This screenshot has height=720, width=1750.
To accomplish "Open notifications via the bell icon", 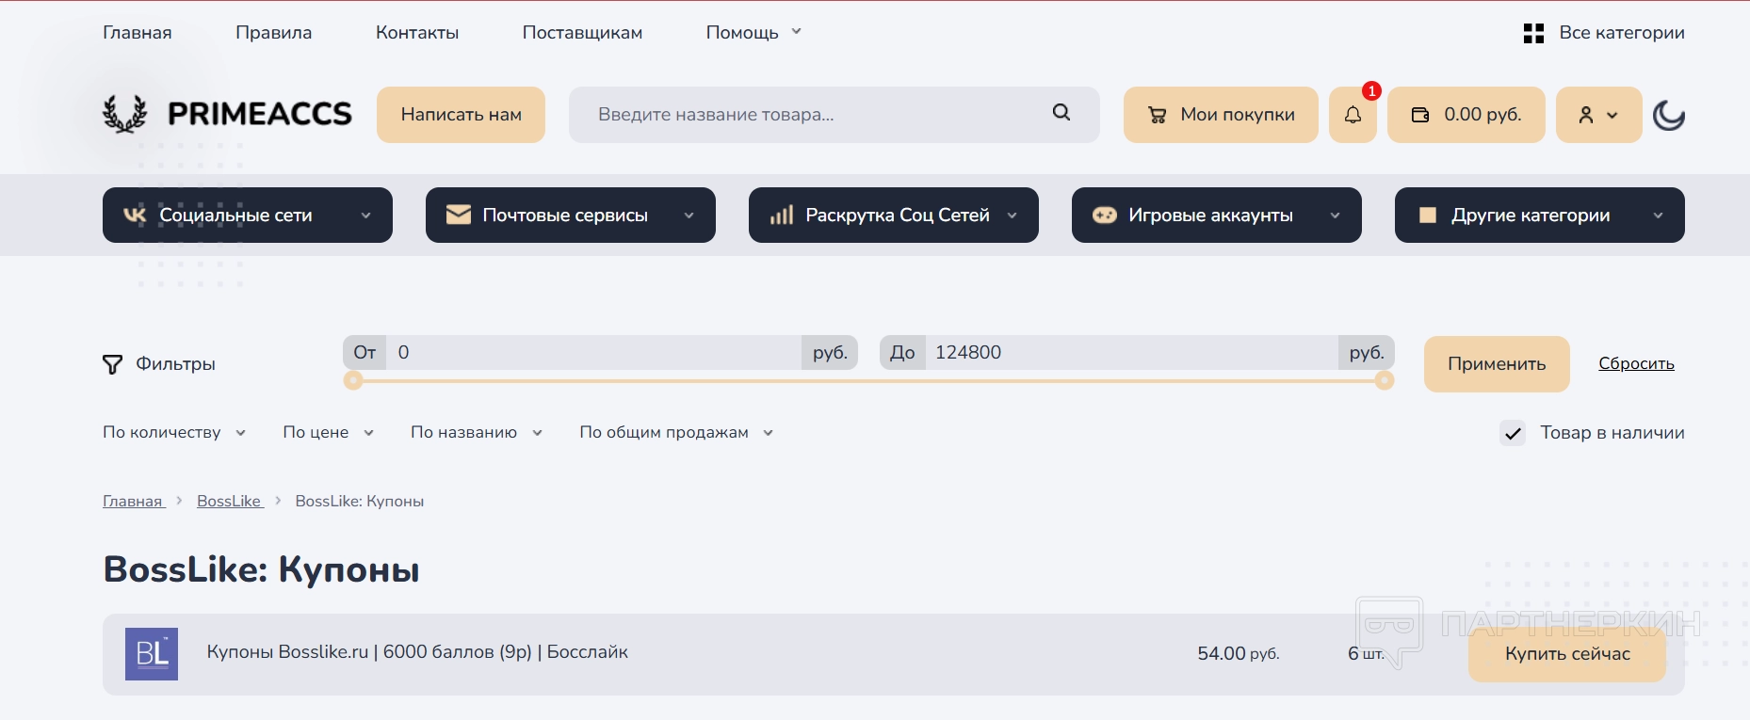I will tap(1353, 115).
